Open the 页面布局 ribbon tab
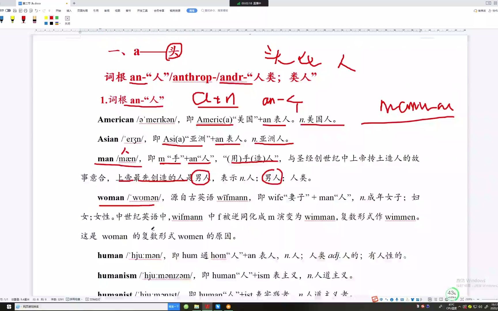Screen dimensions: 498x311 click(82, 11)
